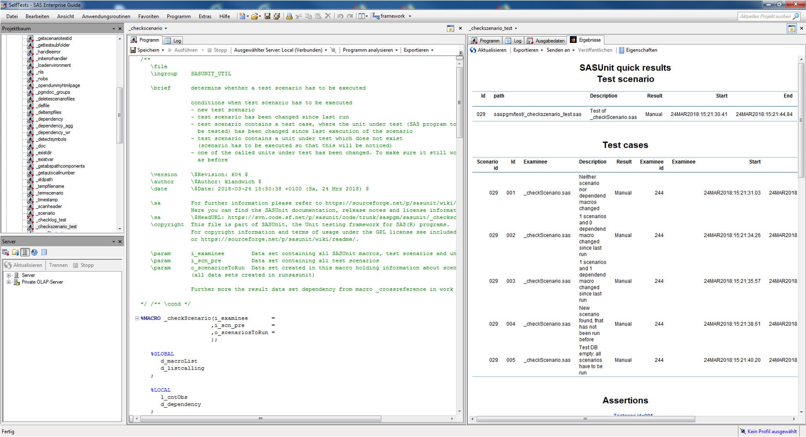806x437 pixels.
Task: Collapse the %MACRO _checkScenario code block
Action: pos(137,318)
